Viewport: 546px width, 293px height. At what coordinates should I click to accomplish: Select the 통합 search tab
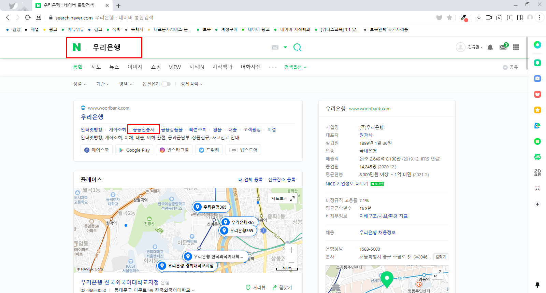[x=78, y=67]
